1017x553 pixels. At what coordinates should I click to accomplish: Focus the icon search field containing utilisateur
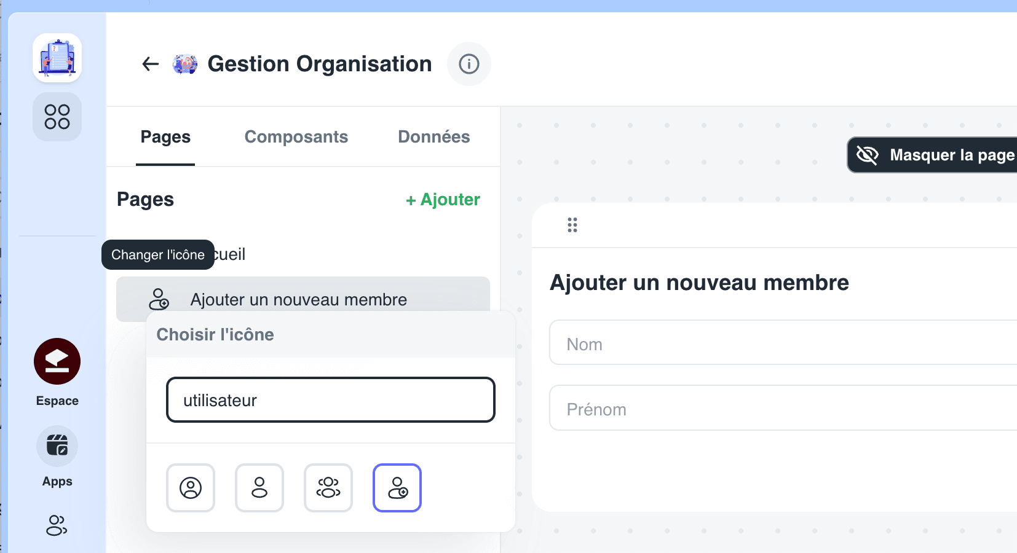(x=331, y=400)
